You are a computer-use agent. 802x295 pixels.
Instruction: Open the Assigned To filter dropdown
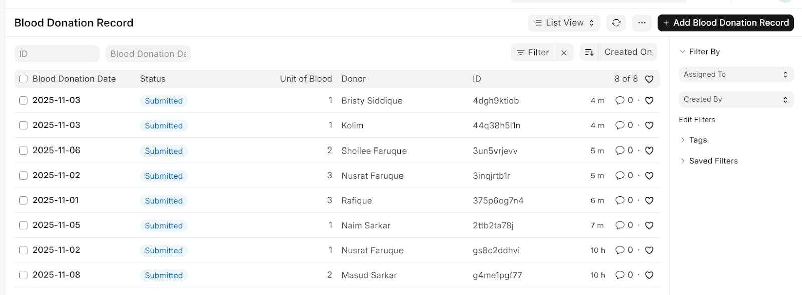tap(736, 74)
